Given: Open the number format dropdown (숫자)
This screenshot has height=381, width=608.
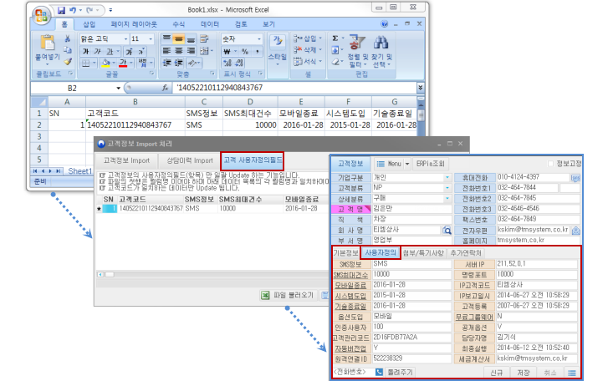Looking at the screenshot, I should 259,39.
